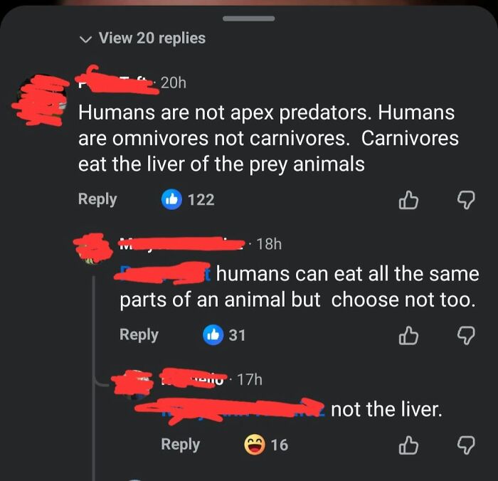
Task: Like the 'not the liver' comment
Action: point(408,445)
